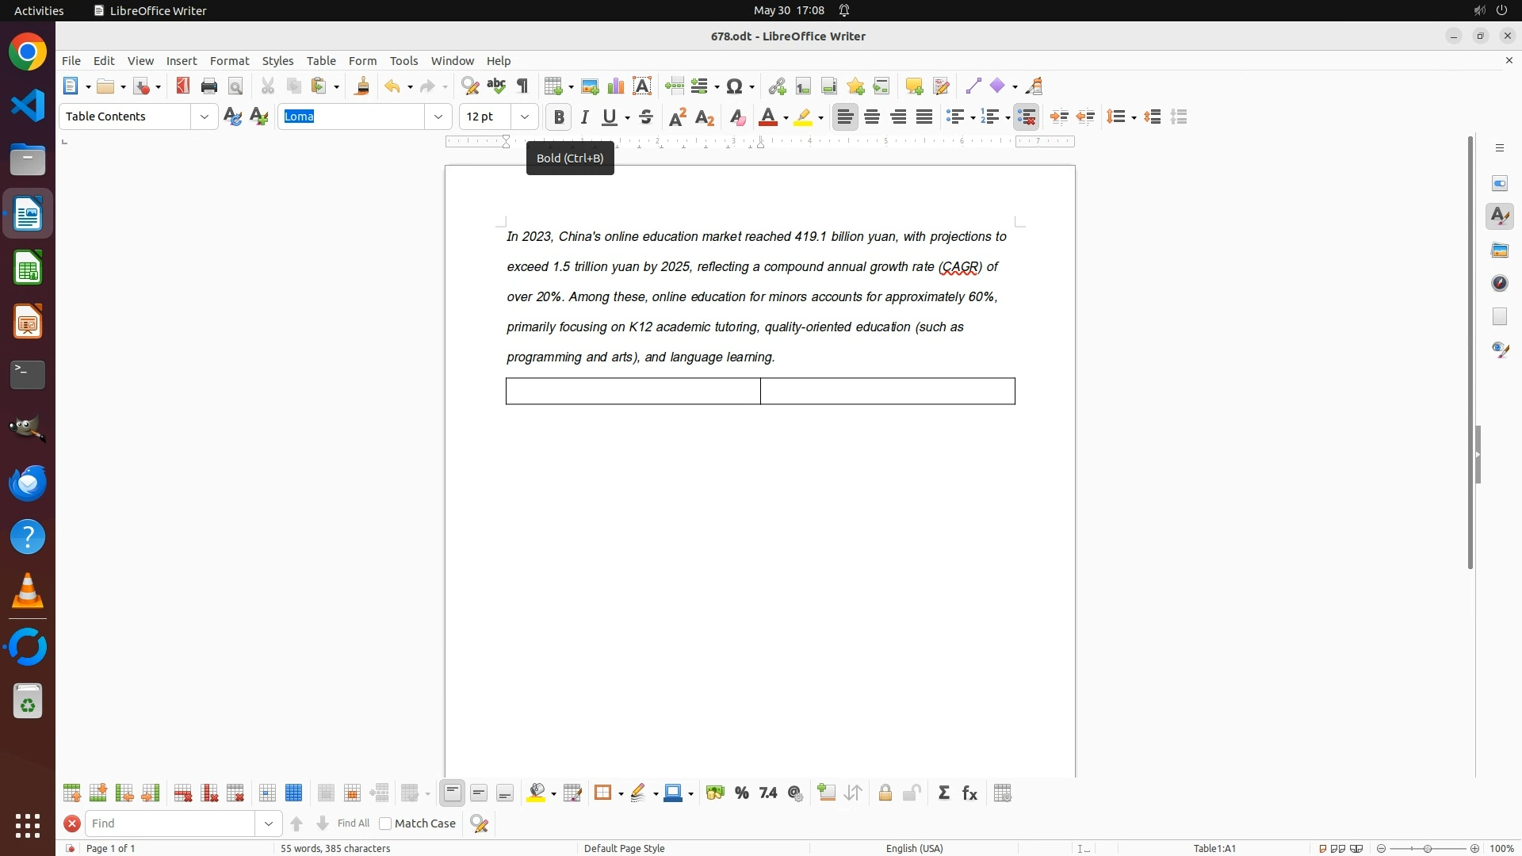Toggle Italic formatting
The image size is (1522, 856).
584,117
